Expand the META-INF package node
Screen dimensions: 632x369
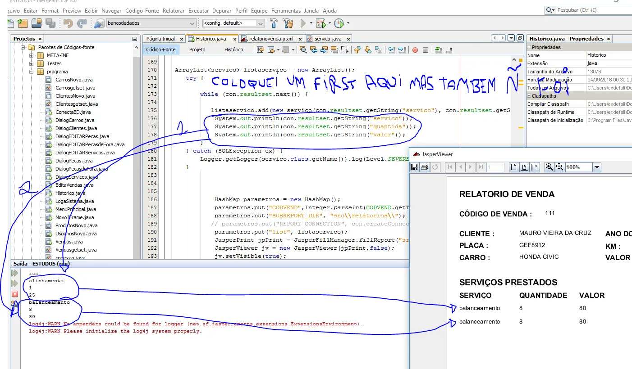point(32,55)
